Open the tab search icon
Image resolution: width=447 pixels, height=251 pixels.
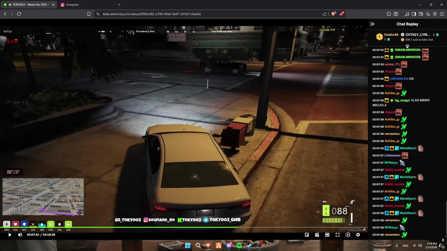click(x=396, y=14)
